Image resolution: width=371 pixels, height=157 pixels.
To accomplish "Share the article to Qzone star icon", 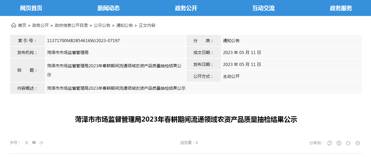I will [x=358, y=143].
